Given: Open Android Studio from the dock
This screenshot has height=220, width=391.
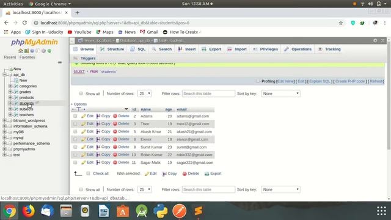Looking at the screenshot, I should tap(142, 211).
